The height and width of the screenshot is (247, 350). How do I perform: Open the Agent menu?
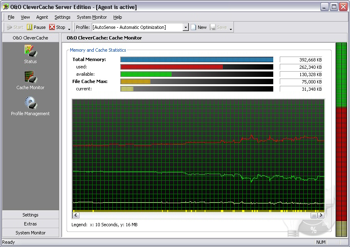click(x=42, y=17)
